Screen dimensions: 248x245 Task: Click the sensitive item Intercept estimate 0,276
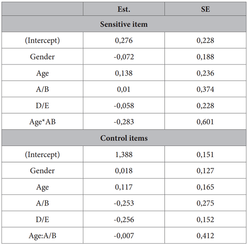124,41
